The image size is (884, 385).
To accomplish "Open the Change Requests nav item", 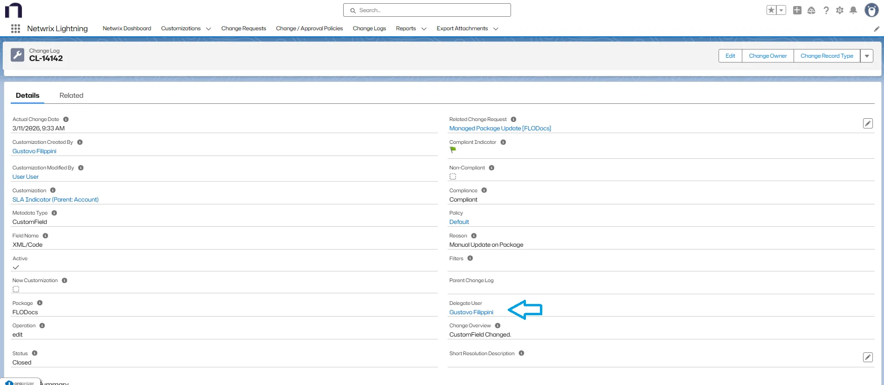I will pos(243,28).
